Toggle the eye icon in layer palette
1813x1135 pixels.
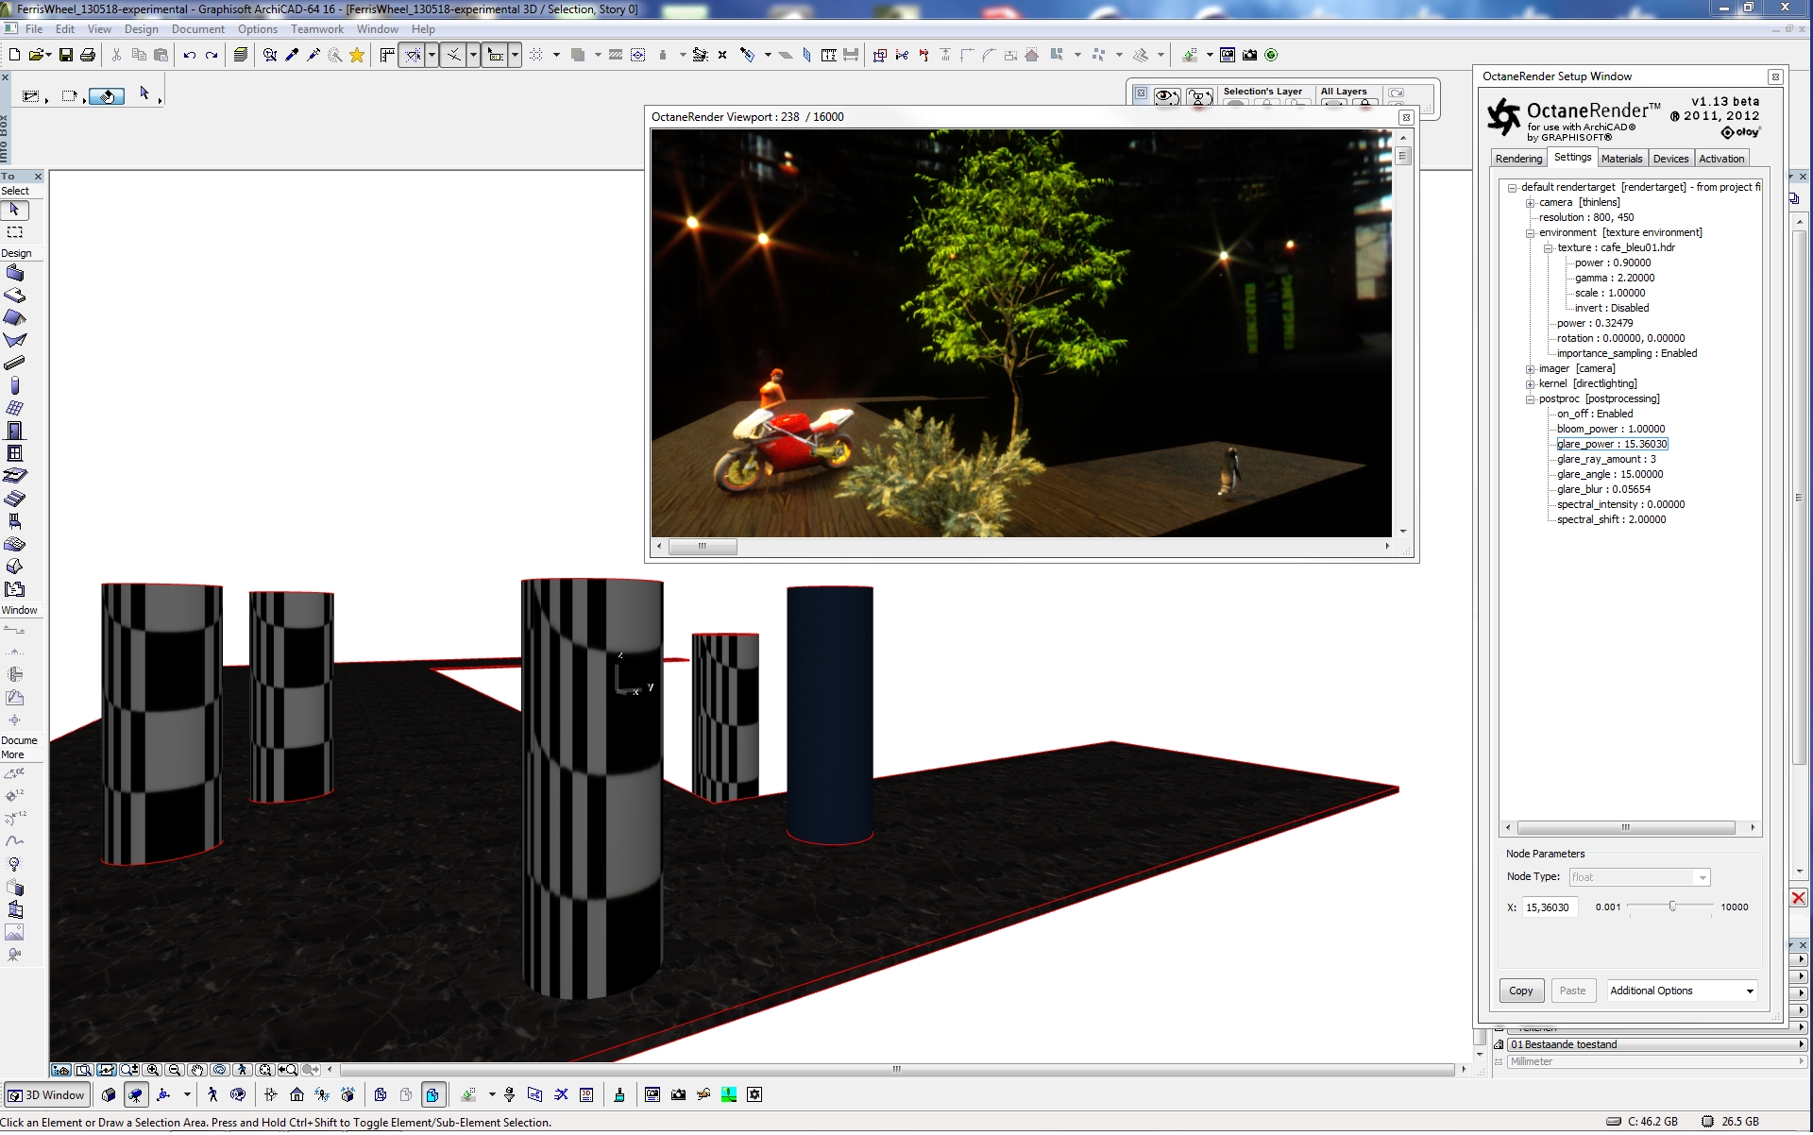[1167, 96]
